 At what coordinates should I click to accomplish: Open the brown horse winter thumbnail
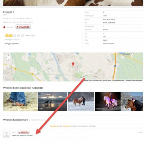[132, 101]
